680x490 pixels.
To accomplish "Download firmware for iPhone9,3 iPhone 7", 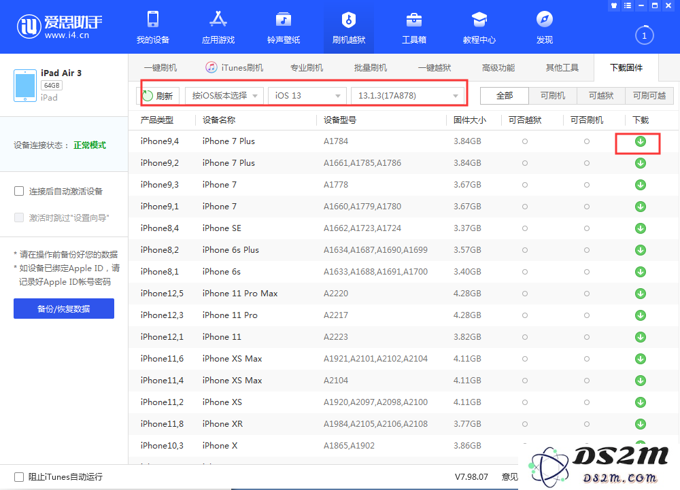I will click(x=640, y=185).
